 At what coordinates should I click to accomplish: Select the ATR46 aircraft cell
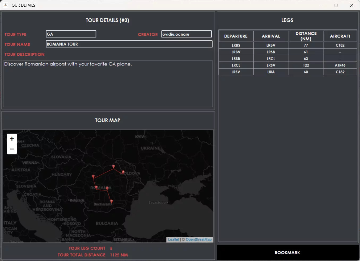point(340,65)
